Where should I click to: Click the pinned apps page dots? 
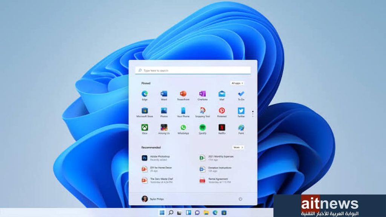253,114
